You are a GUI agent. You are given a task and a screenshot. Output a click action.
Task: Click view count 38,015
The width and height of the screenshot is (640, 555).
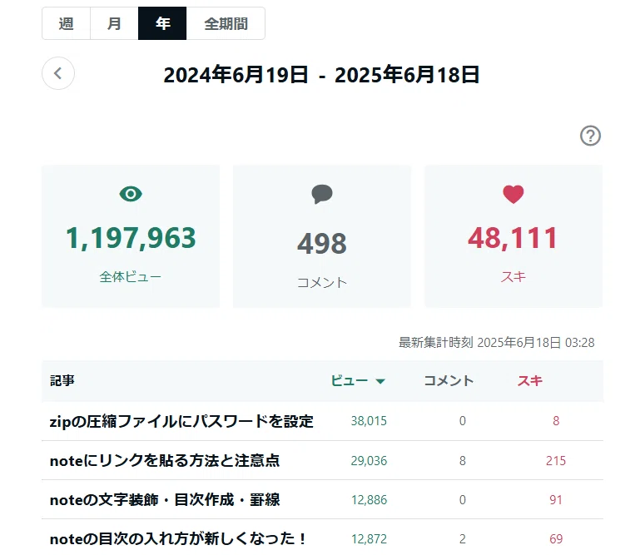(369, 421)
